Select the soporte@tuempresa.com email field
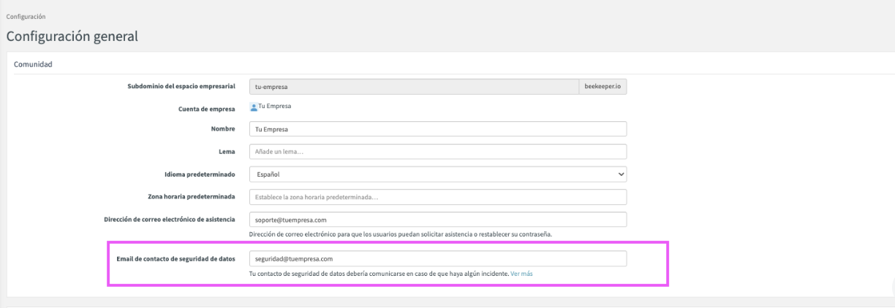 (x=438, y=220)
